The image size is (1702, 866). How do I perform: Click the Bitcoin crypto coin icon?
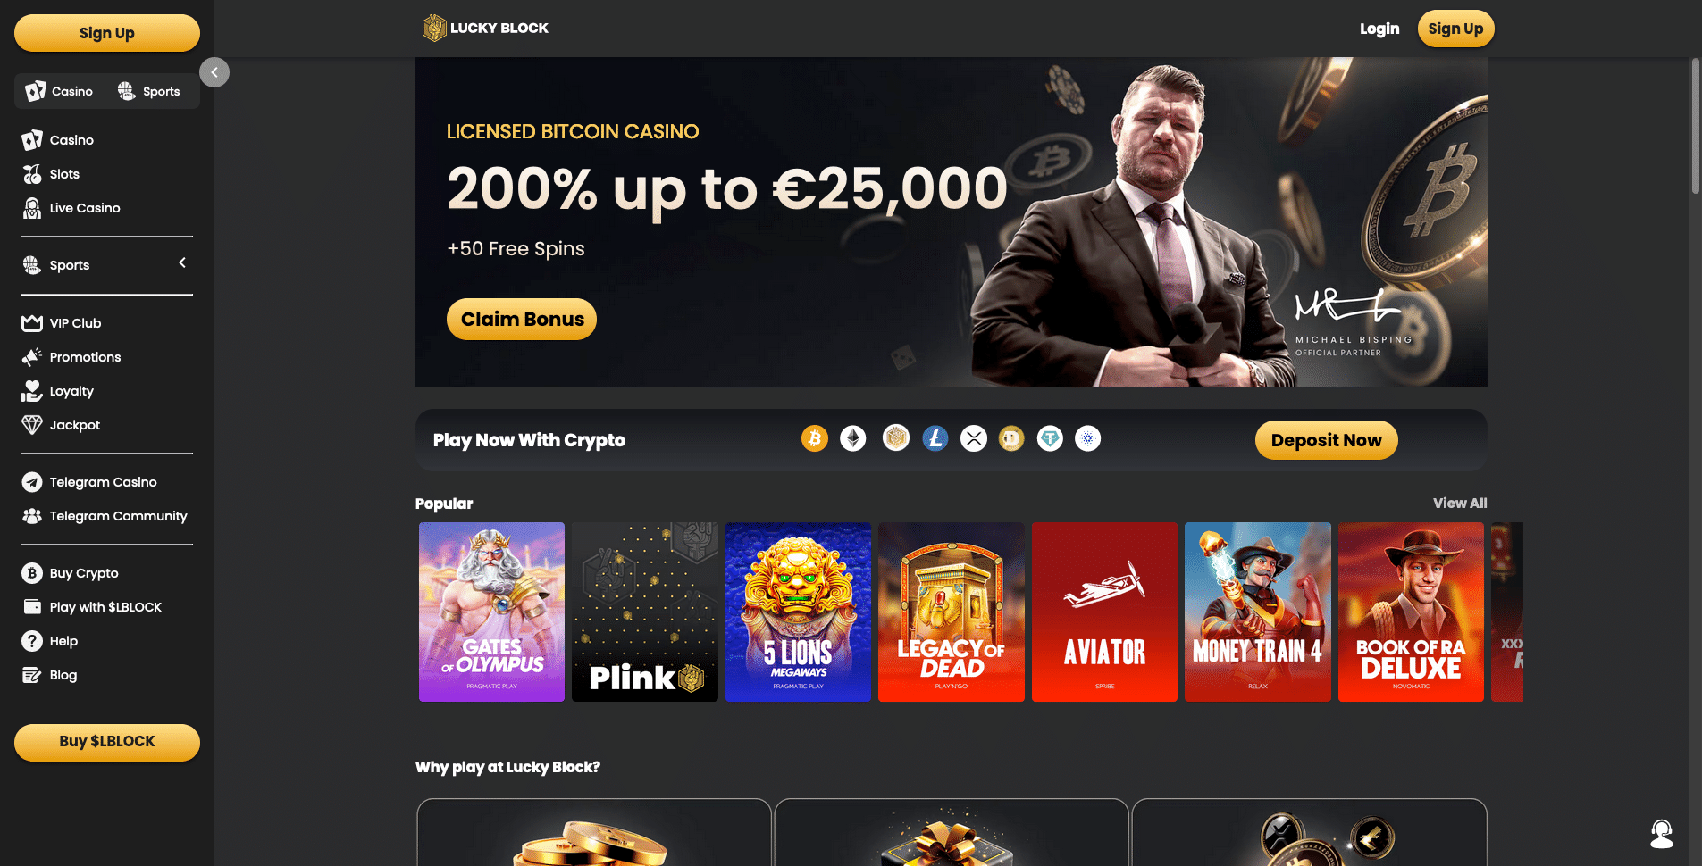pos(814,438)
